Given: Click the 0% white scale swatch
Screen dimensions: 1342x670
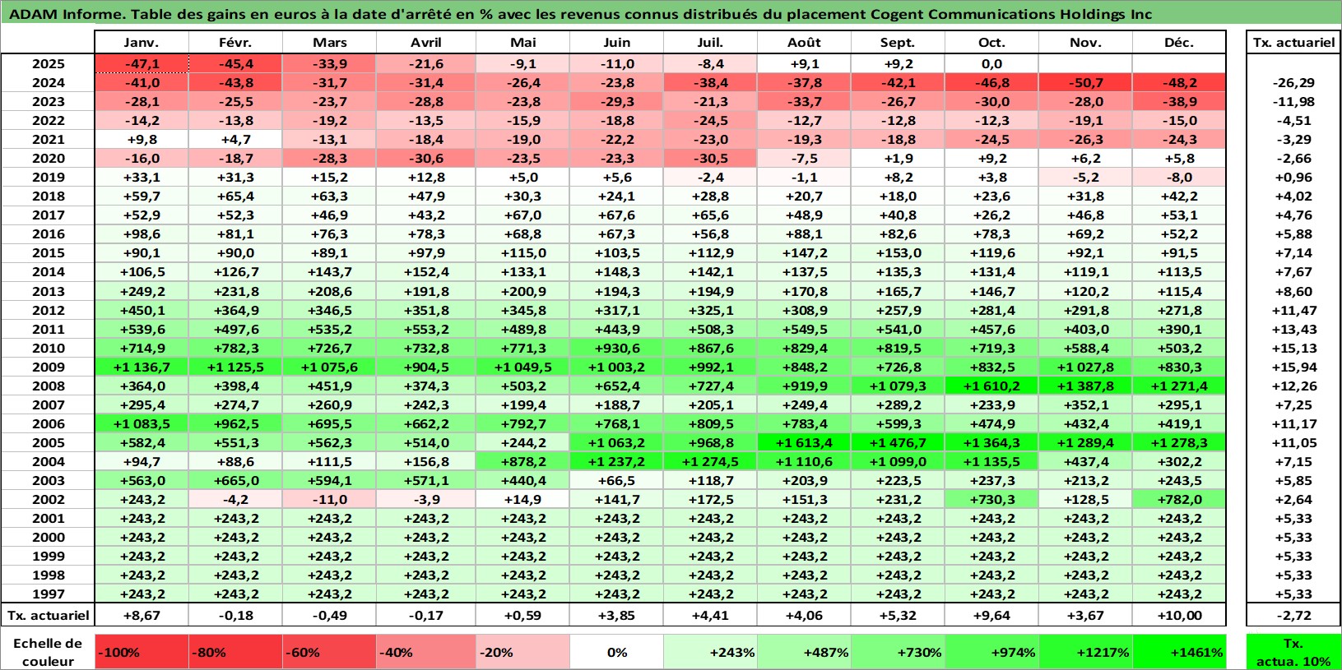Looking at the screenshot, I should pyautogui.click(x=617, y=652).
